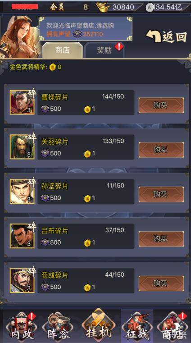The width and height of the screenshot is (191, 343).
Task: Select the 吕布 fragment portrait
Action: 22,236
